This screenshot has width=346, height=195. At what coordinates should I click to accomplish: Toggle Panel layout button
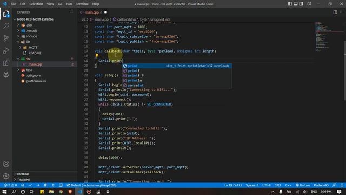[x=296, y=4]
